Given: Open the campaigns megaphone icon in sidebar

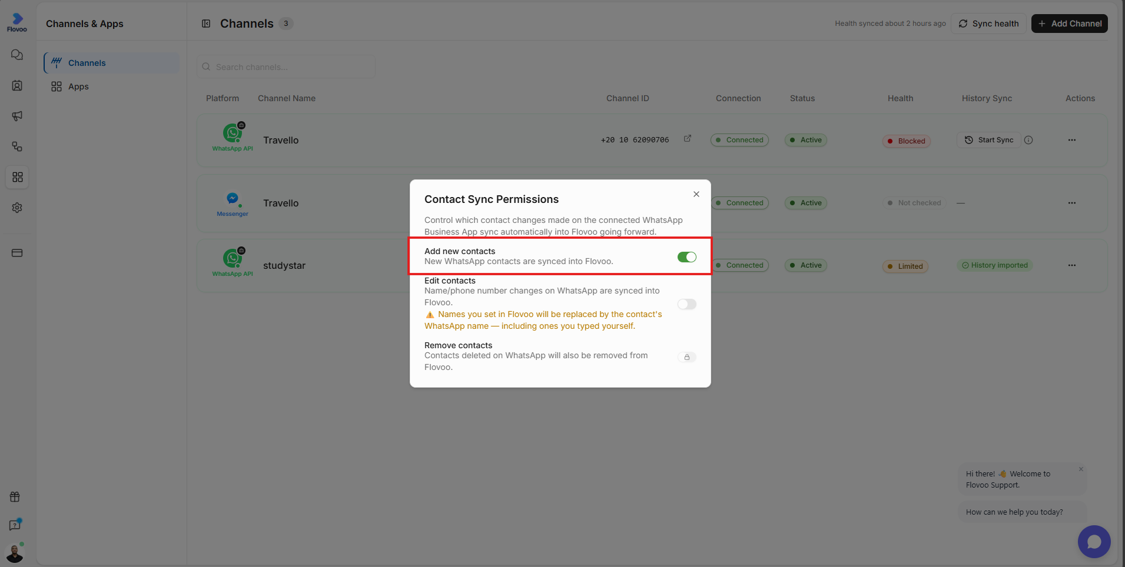Looking at the screenshot, I should coord(17,116).
